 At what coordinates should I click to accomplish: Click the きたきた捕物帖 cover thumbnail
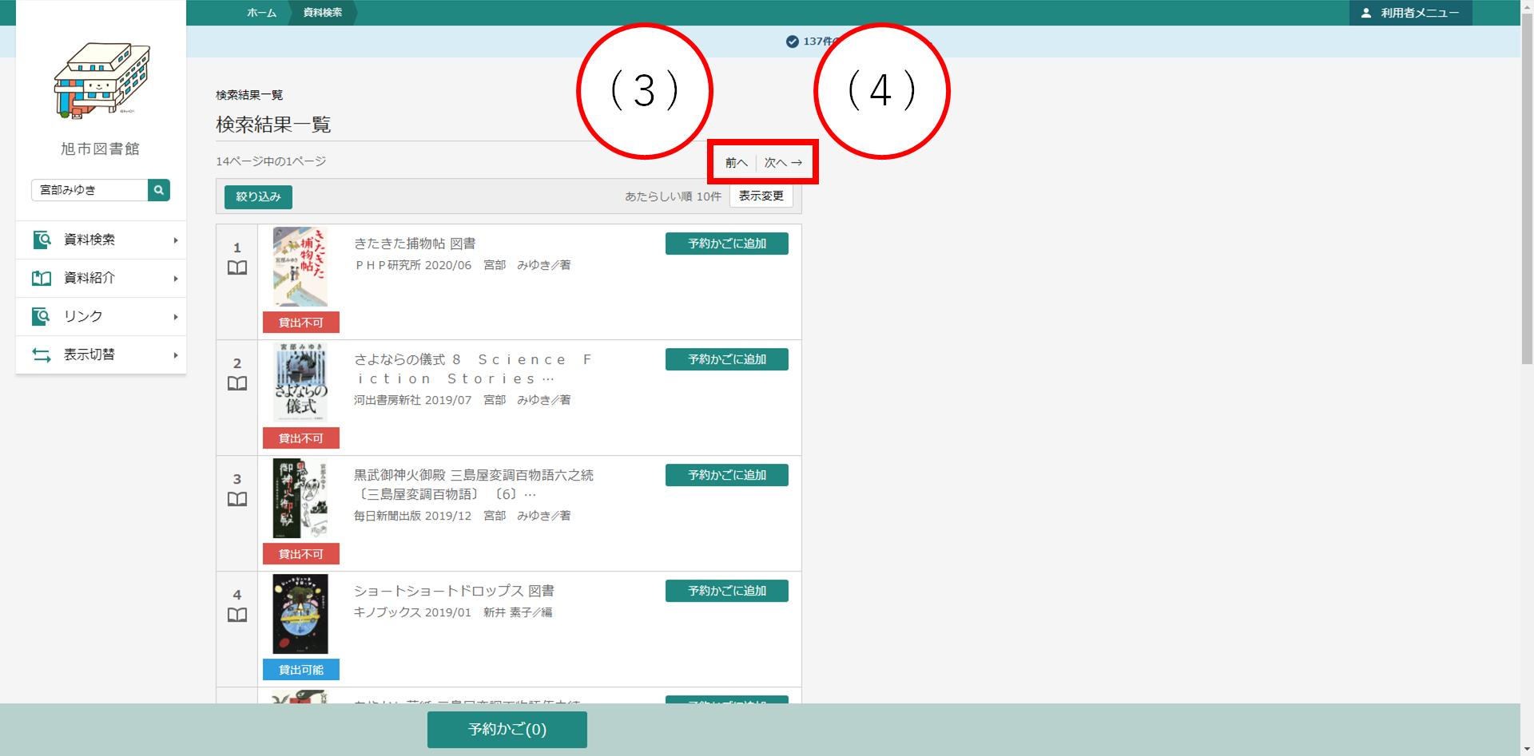[300, 267]
